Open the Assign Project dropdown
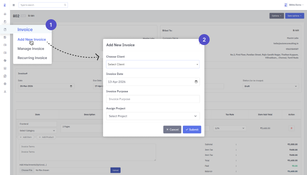The image size is (307, 175). pyautogui.click(x=153, y=116)
